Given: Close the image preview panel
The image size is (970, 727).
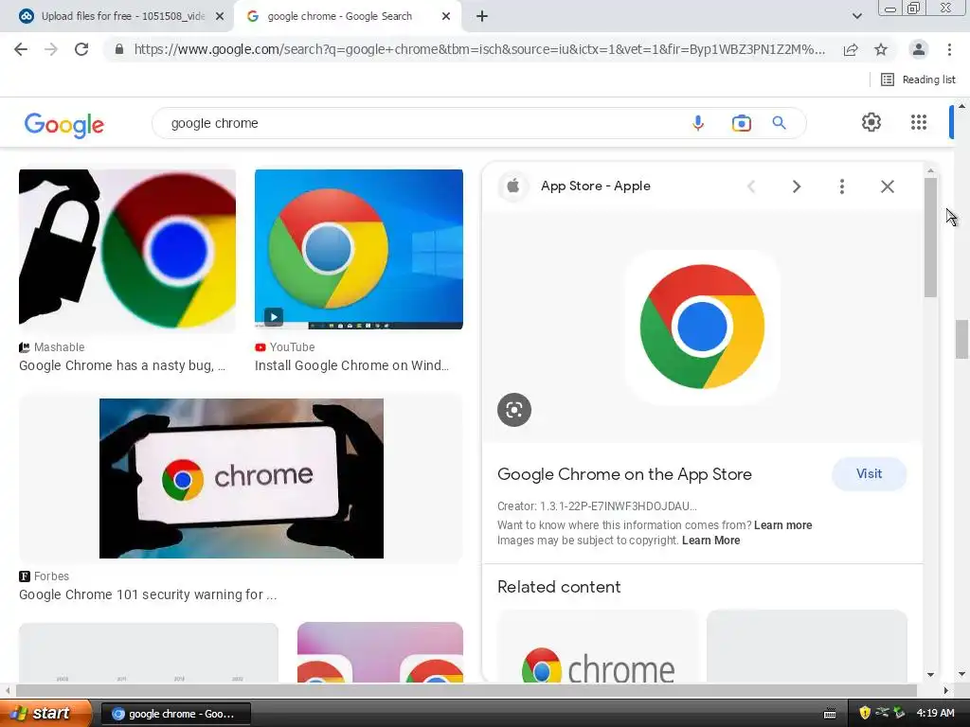Looking at the screenshot, I should pos(887,186).
